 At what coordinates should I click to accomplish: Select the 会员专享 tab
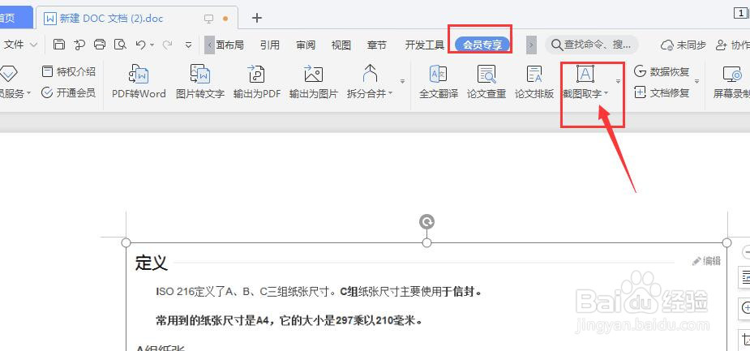482,45
